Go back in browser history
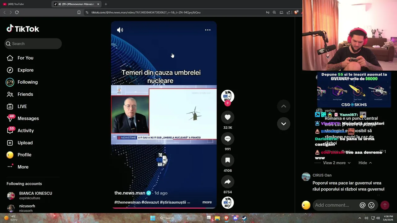Viewport: 397px width, 223px height. click(4, 12)
